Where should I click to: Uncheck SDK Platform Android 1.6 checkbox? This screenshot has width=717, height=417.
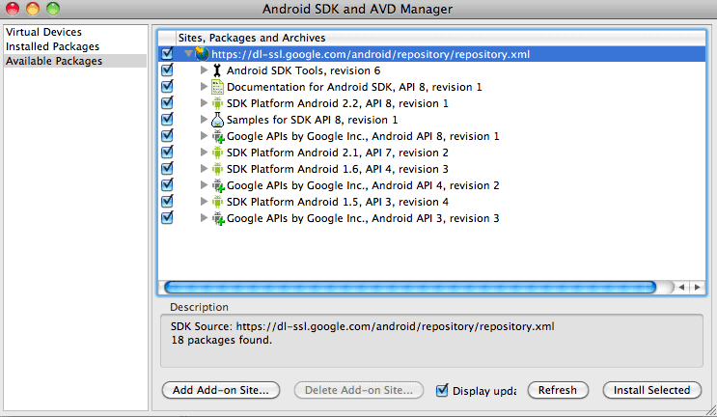pyautogui.click(x=167, y=168)
